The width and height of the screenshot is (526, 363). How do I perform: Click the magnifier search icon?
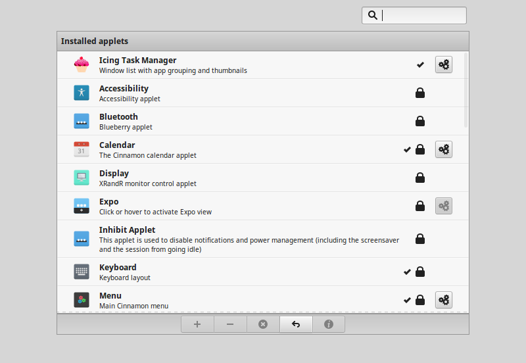click(x=373, y=15)
